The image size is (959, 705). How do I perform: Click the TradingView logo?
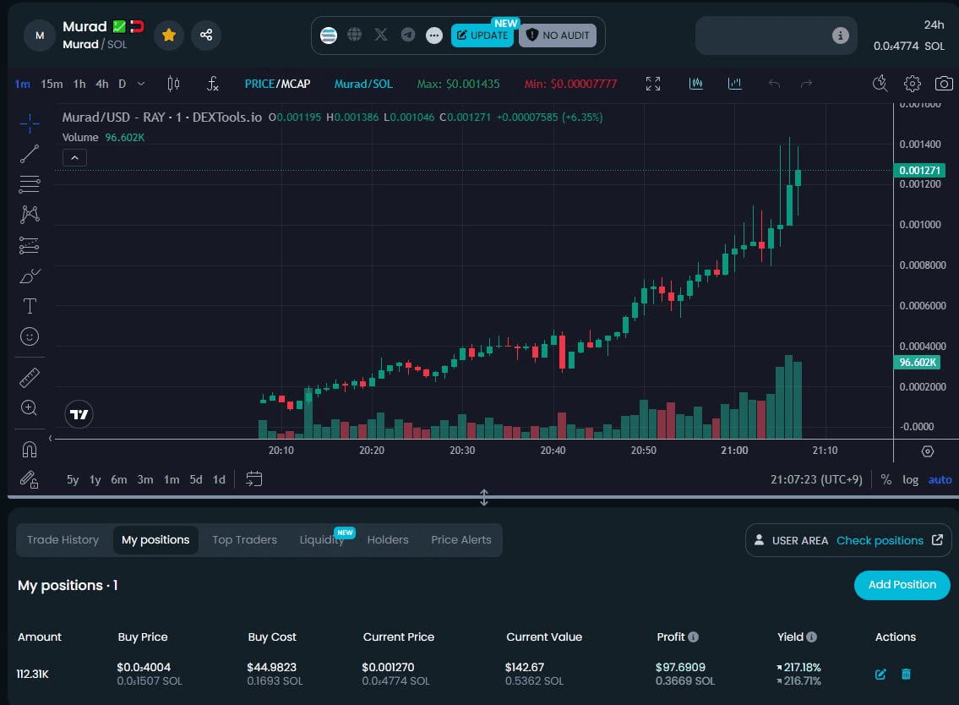point(79,414)
